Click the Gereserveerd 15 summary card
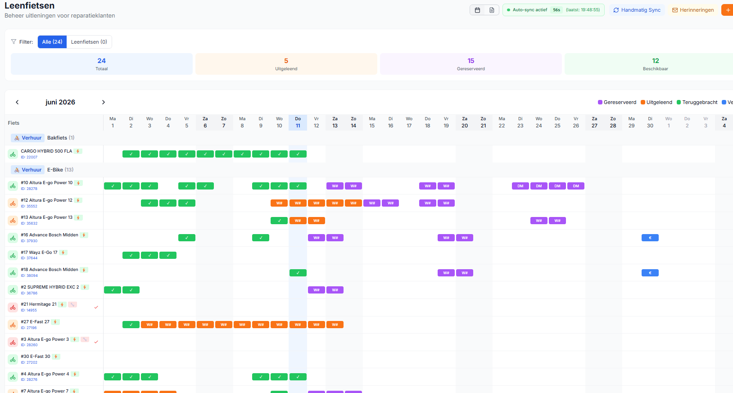 click(471, 64)
